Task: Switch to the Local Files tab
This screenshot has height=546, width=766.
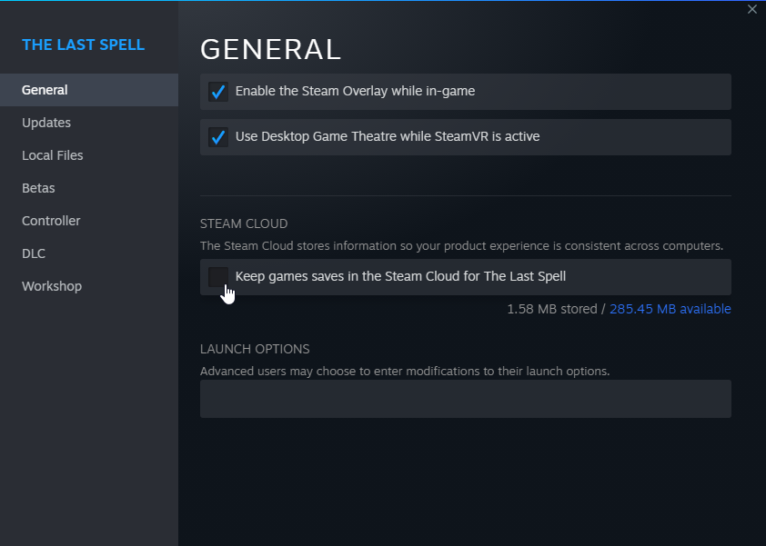Action: click(53, 155)
